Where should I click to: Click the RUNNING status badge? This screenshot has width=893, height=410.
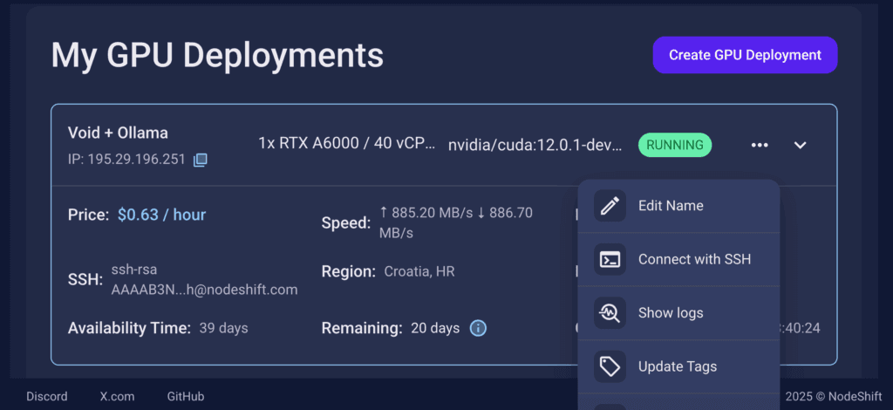675,145
